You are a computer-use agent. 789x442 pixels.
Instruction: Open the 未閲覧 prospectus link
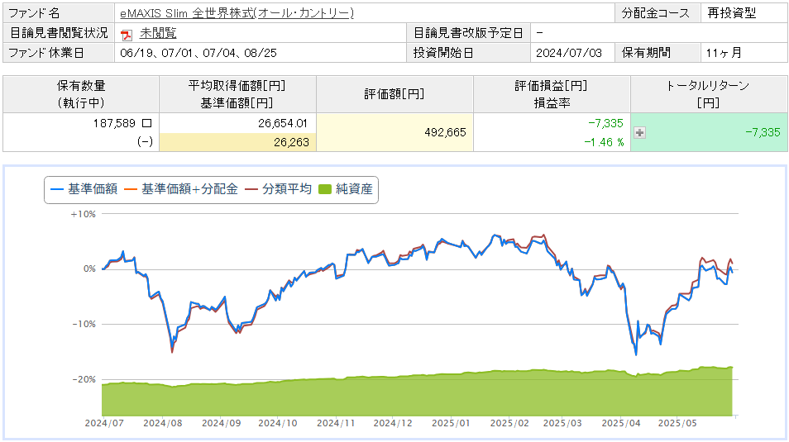point(158,33)
